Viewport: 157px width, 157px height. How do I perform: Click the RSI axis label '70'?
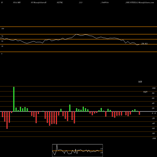pyautogui.click(x=2, y=36)
